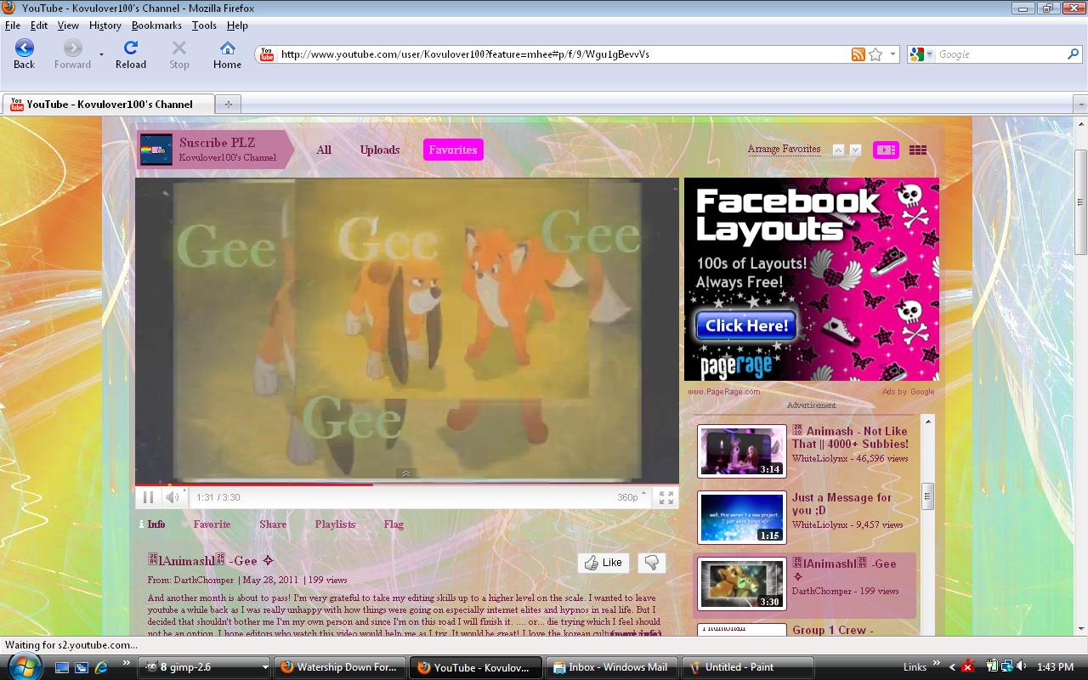This screenshot has height=680, width=1088.
Task: Click the RSS feed icon in address bar
Action: pos(858,54)
